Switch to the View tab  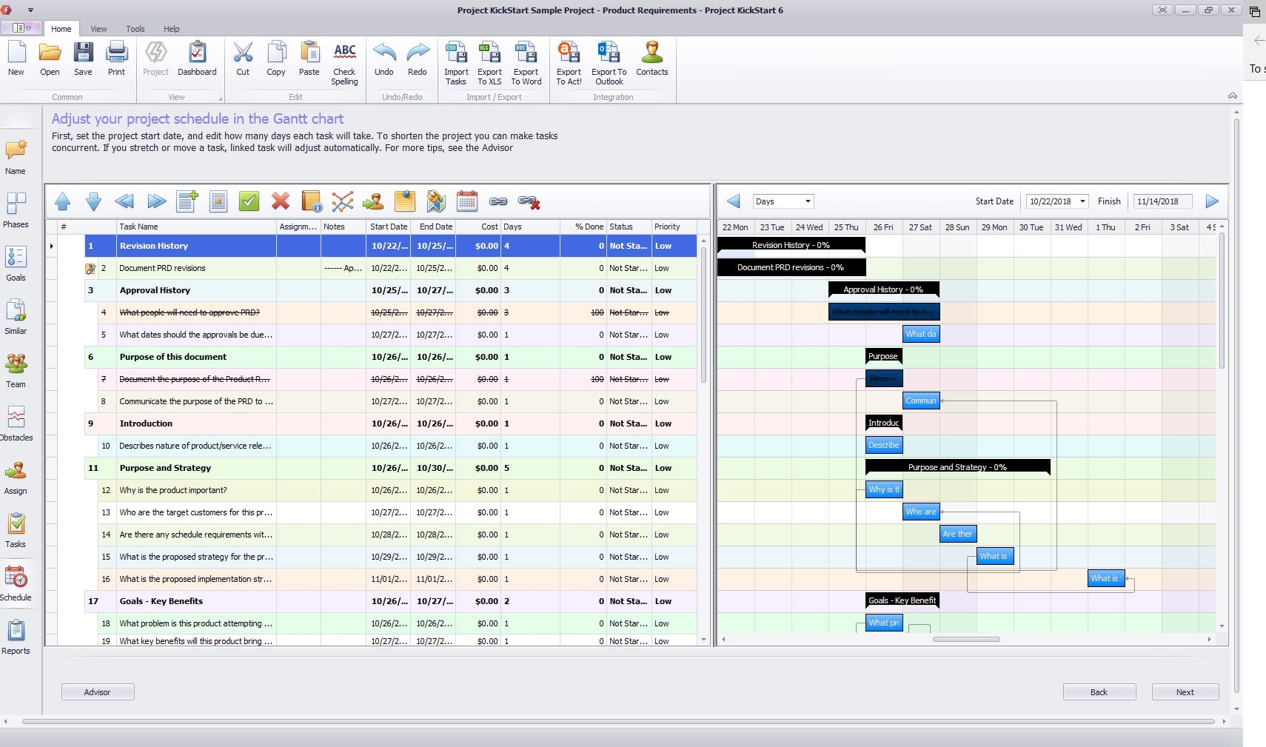coord(98,29)
